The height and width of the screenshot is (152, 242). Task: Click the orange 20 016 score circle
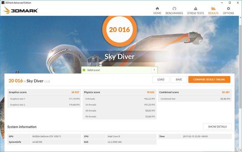tap(119, 29)
